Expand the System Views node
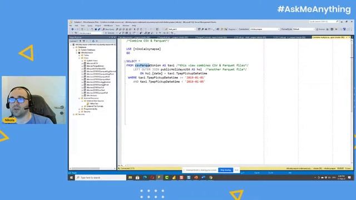356x200 pixels. pyautogui.click(x=82, y=61)
